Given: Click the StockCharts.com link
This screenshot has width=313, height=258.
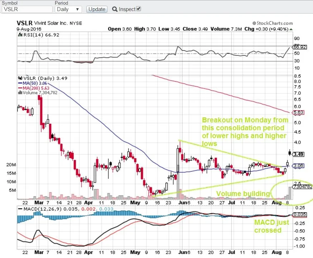Looking at the screenshot, I should [x=273, y=23].
